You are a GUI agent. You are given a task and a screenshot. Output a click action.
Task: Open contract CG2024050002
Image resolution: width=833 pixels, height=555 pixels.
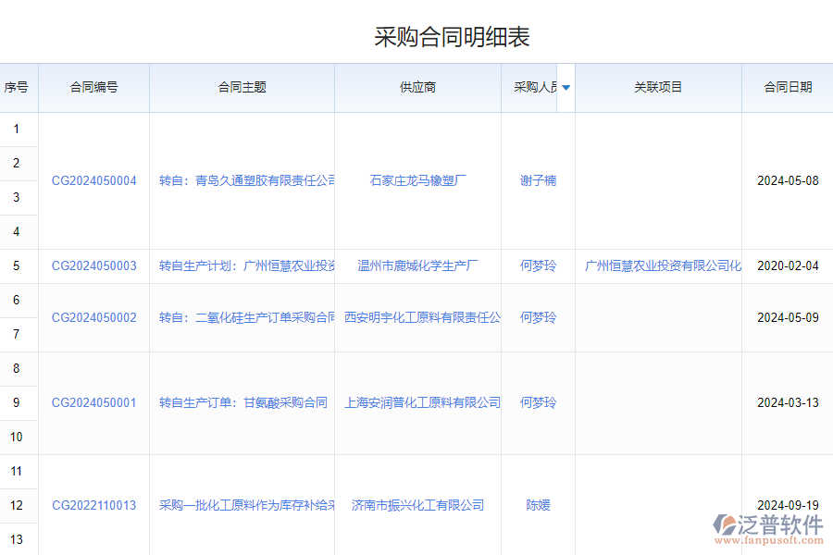point(93,317)
